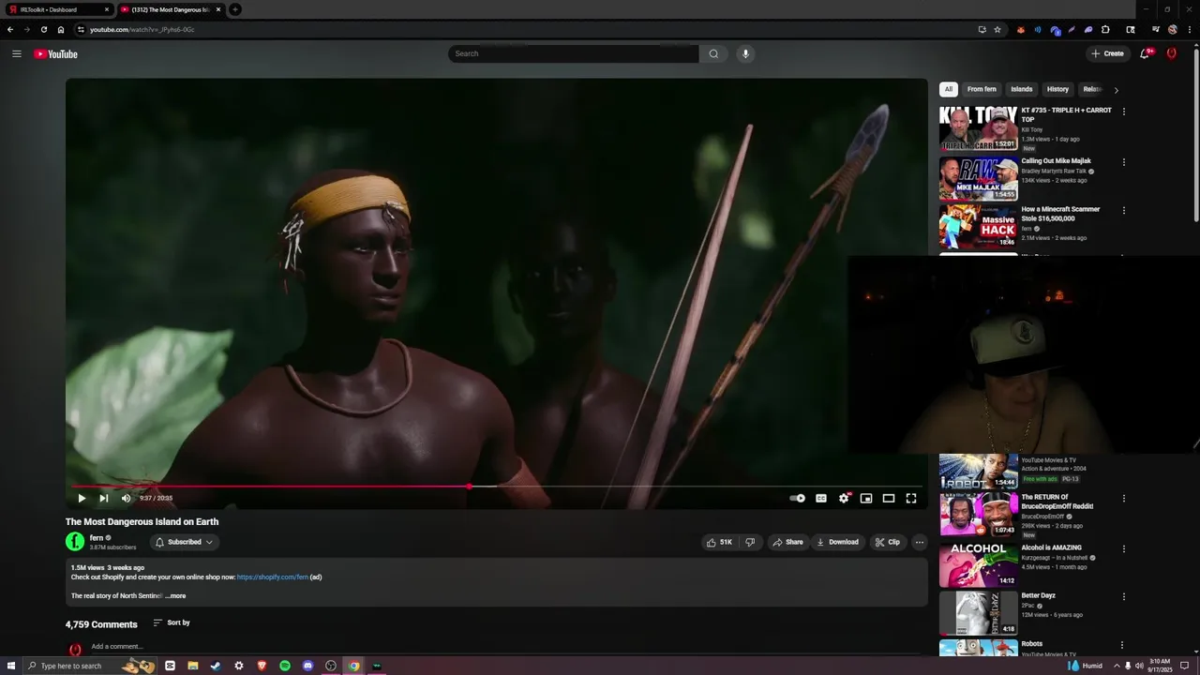Switch to miniplayer mode
Viewport: 1200px width, 675px height.
(x=866, y=499)
